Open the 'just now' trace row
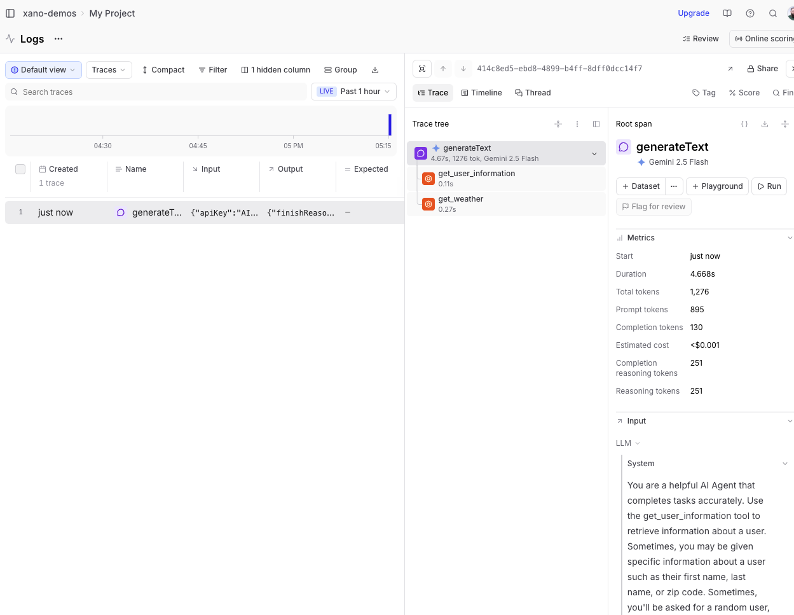This screenshot has height=615, width=794. pyautogui.click(x=205, y=212)
